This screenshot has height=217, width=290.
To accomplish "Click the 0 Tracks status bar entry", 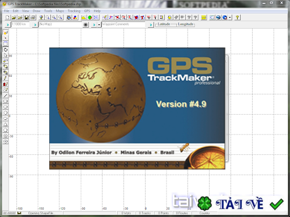I will [x=145, y=213].
